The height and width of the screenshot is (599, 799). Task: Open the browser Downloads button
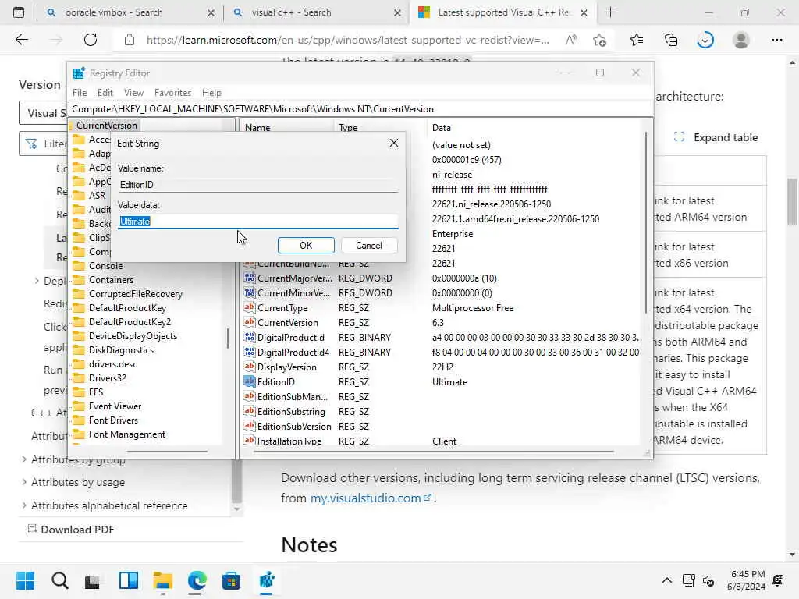pos(705,40)
